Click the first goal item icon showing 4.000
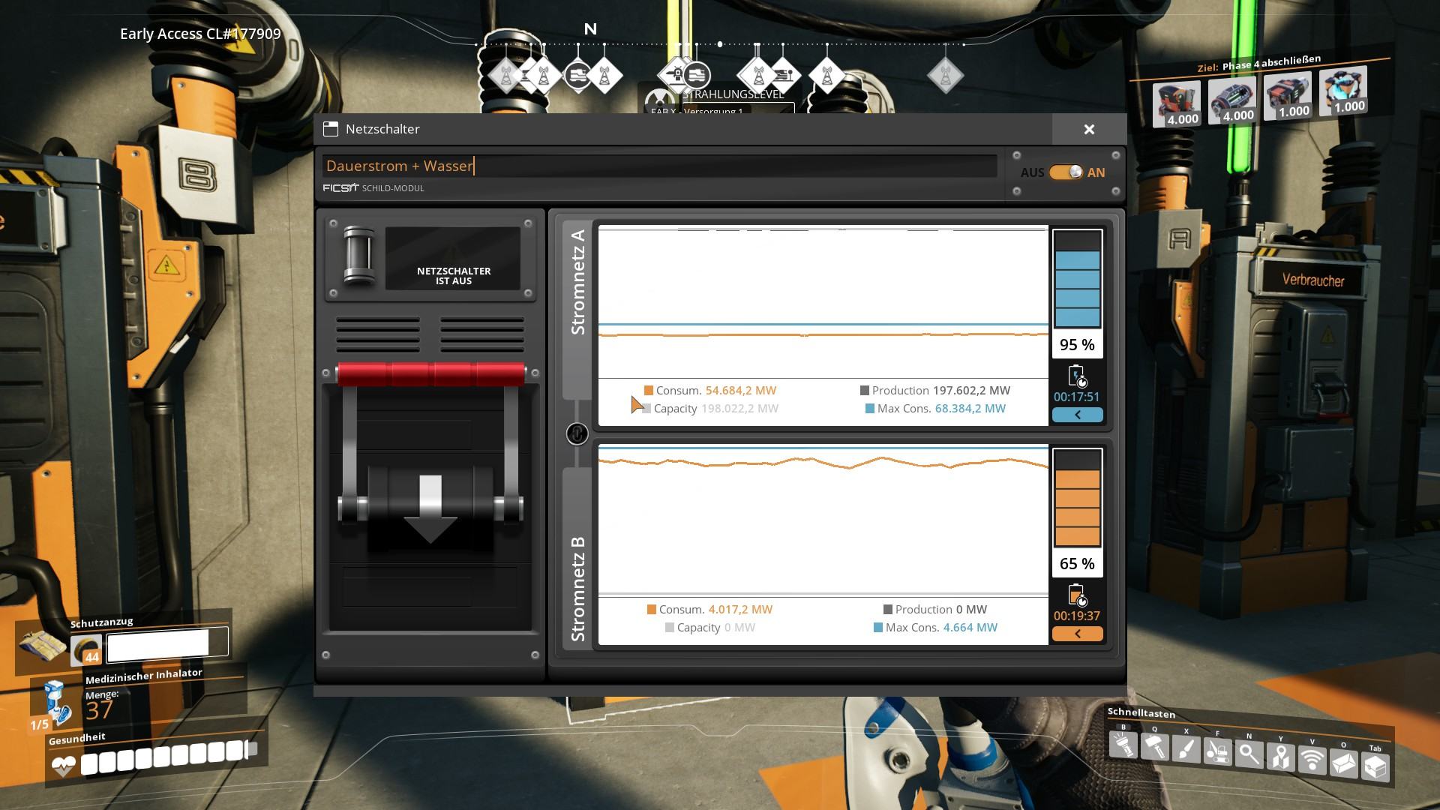Viewport: 1440px width, 810px height. tap(1176, 105)
